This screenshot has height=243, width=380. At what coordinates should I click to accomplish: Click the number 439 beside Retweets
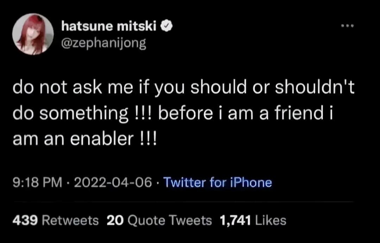(x=25, y=220)
